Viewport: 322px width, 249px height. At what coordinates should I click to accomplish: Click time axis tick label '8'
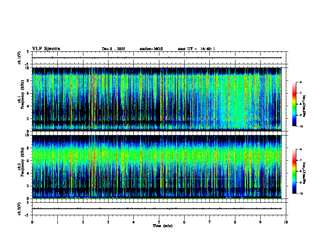[235, 222]
